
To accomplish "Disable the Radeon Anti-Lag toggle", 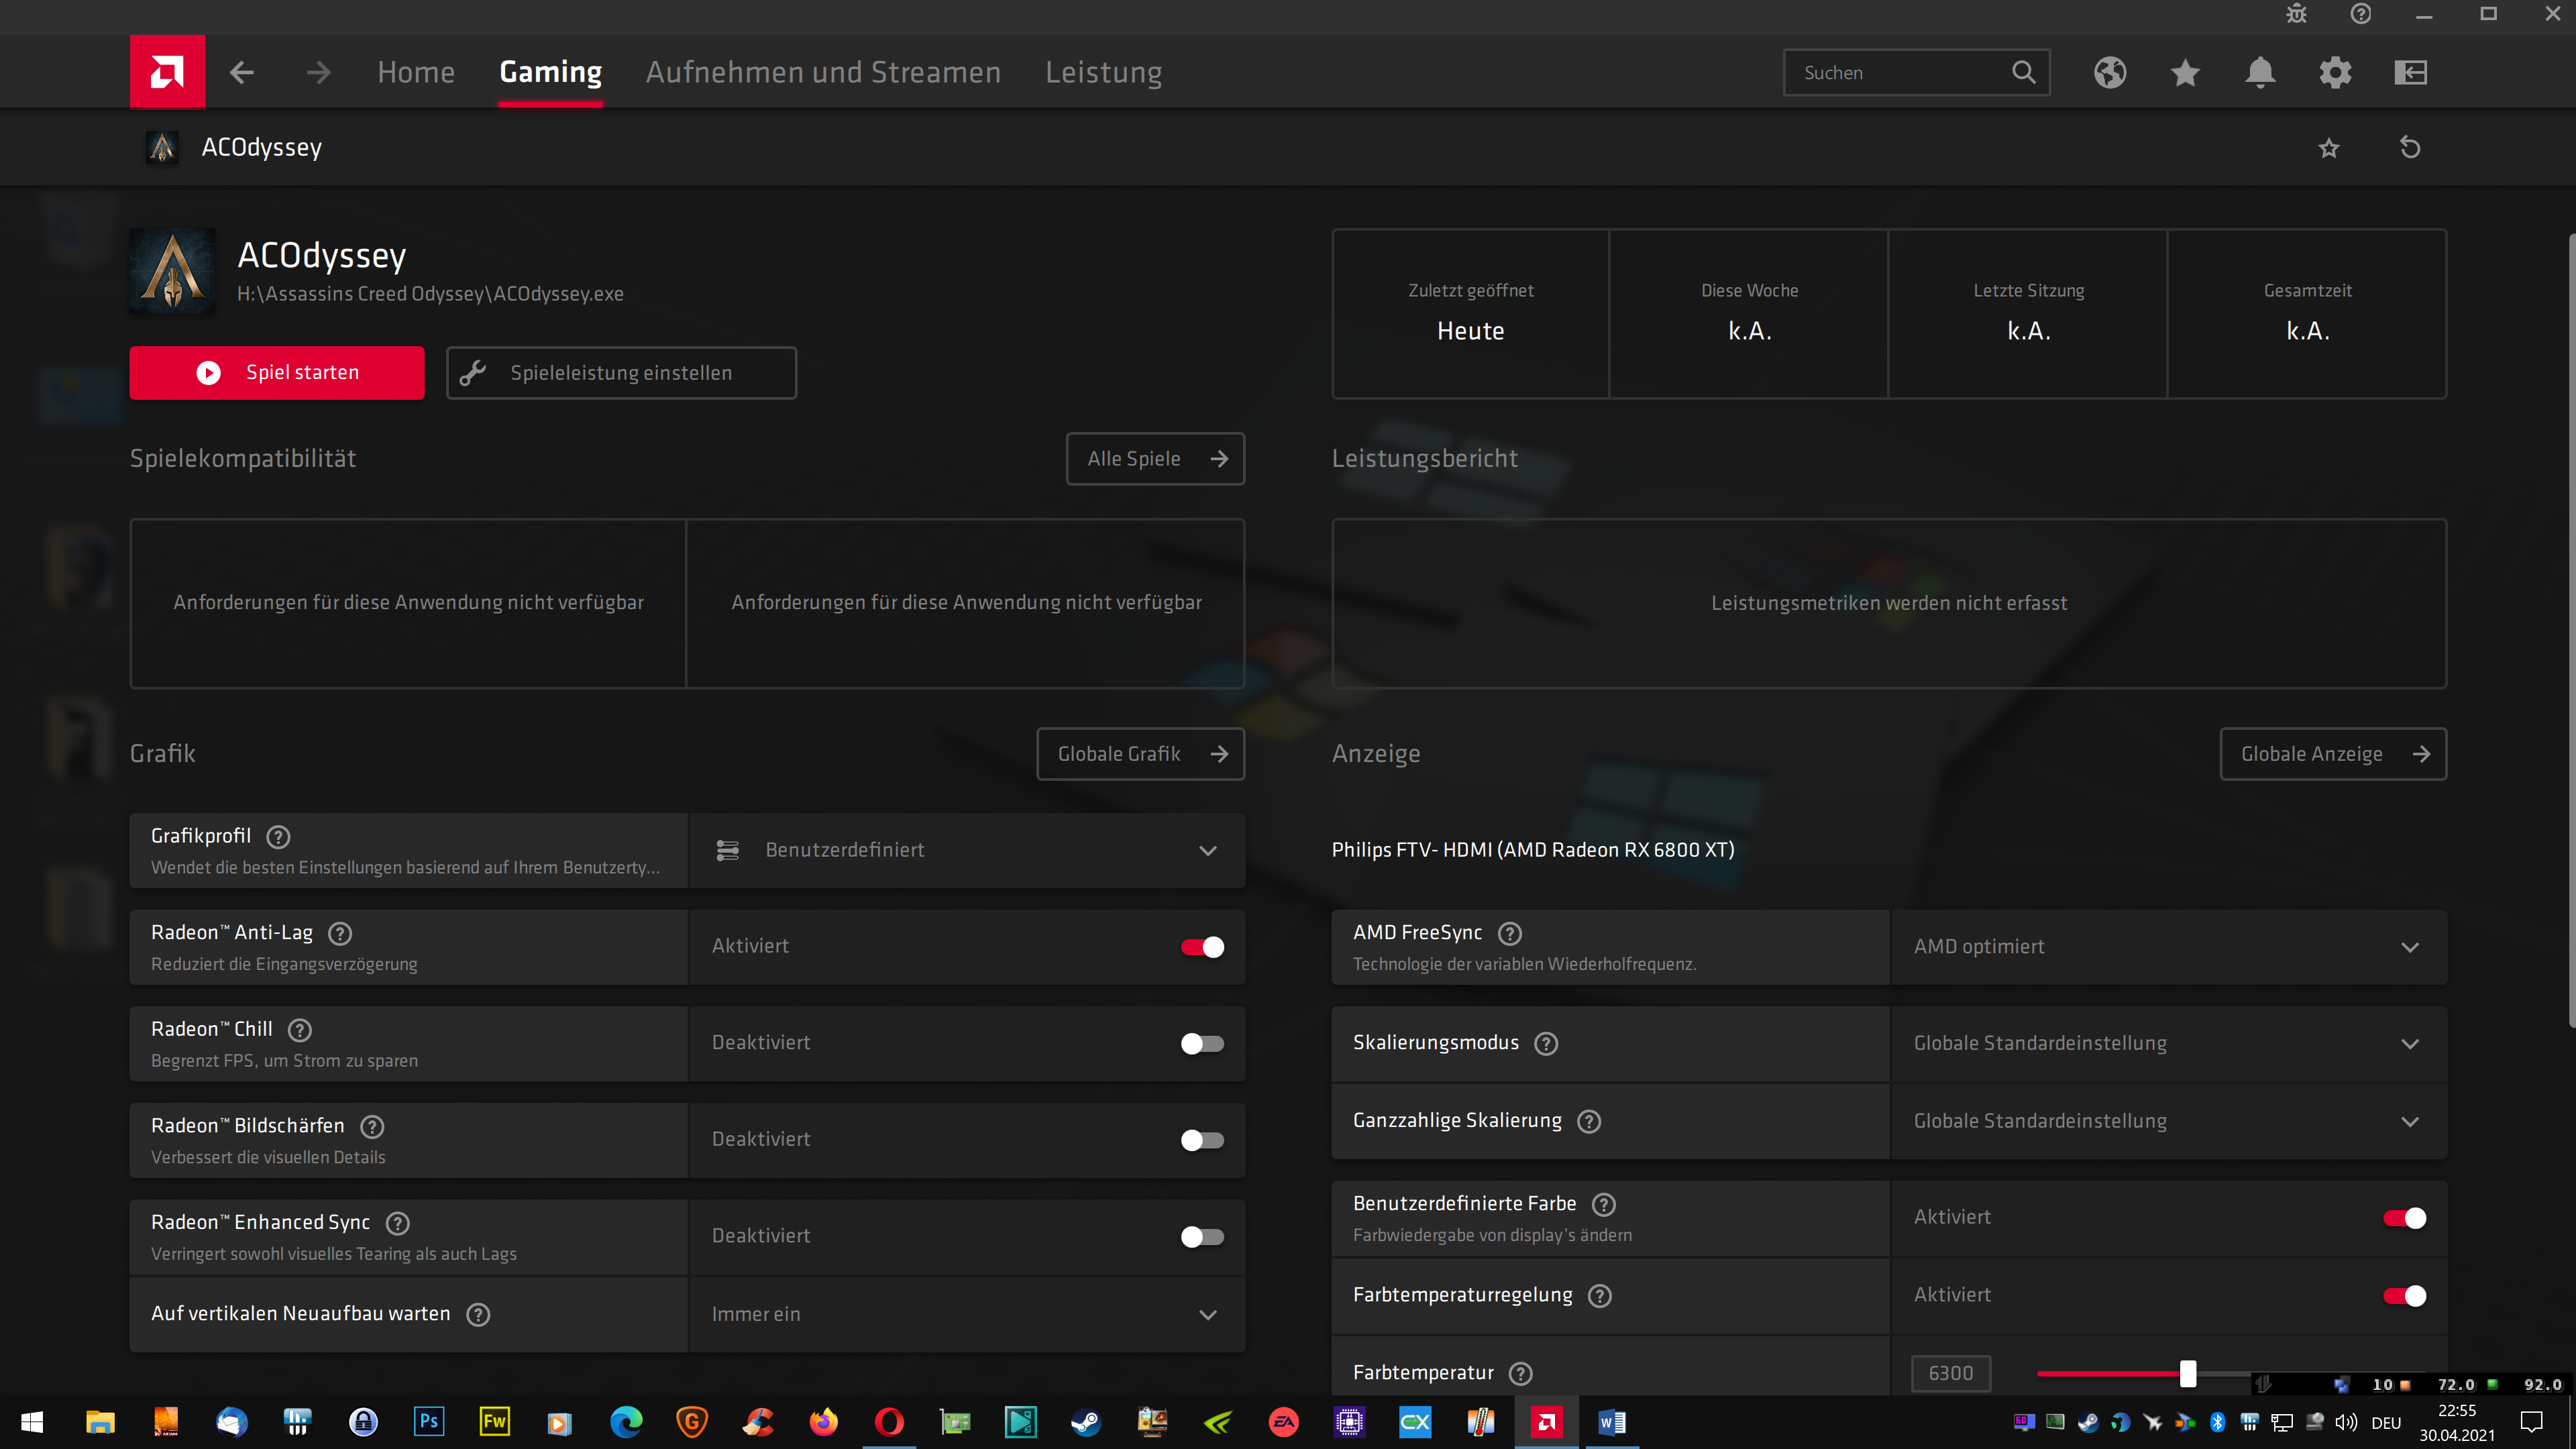I will pyautogui.click(x=1202, y=947).
